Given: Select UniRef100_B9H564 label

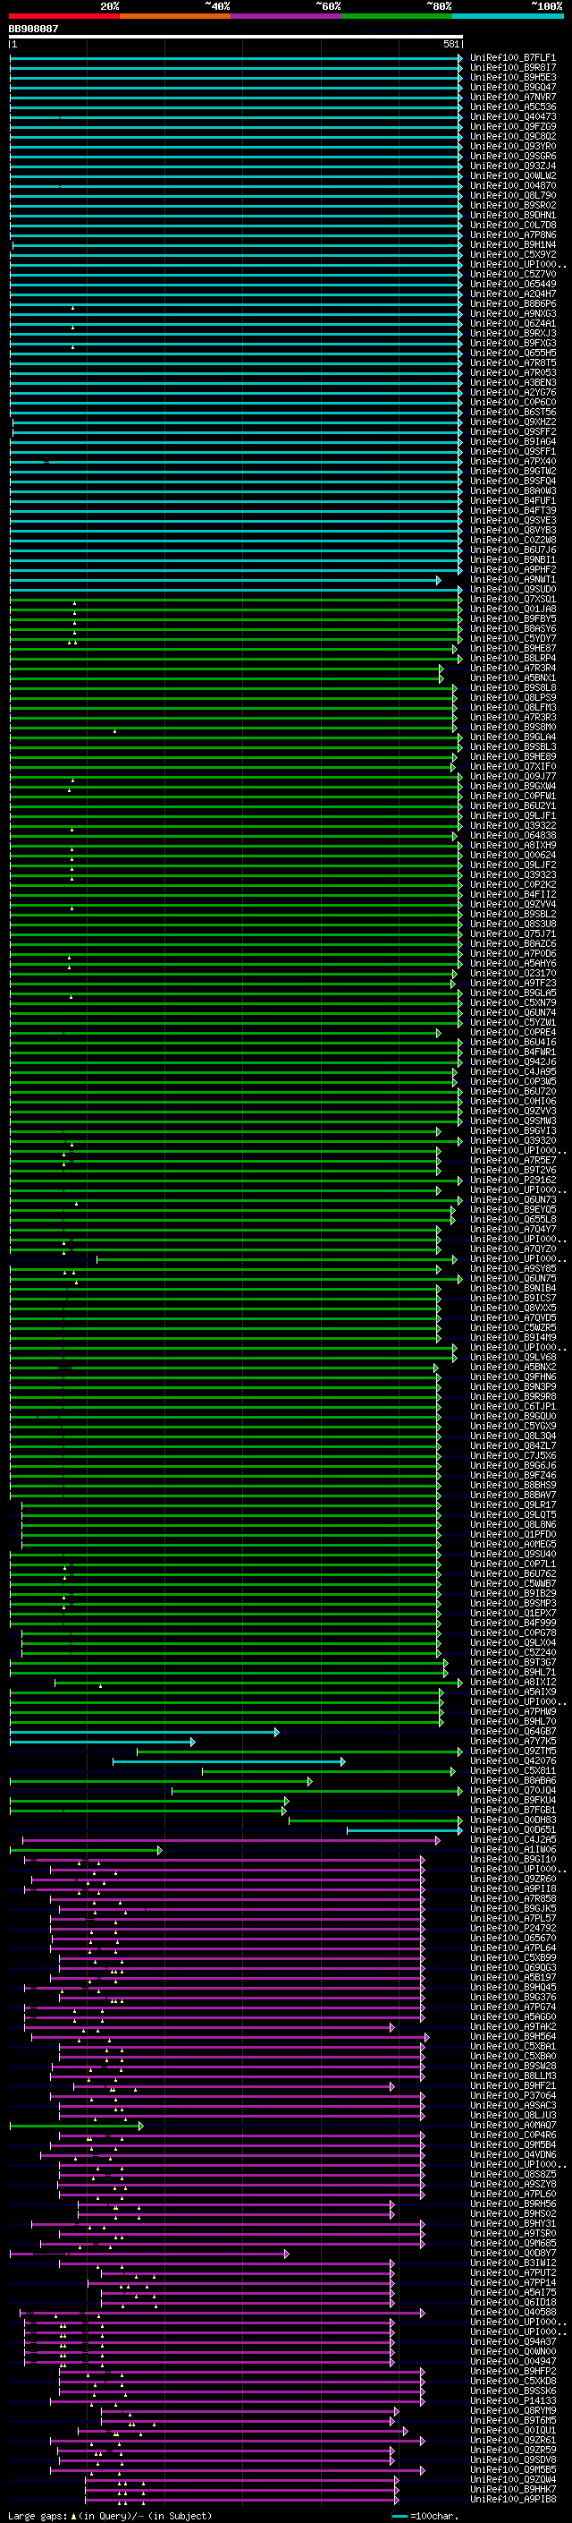Looking at the screenshot, I should coord(513,2035).
